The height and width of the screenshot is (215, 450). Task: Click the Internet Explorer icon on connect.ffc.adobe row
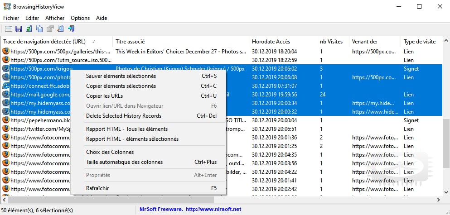[6, 86]
